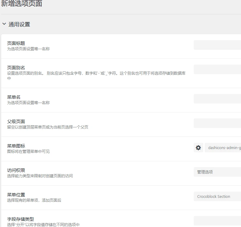Viewport: 241px width, 227px height.
Task: Open the 访问权限 管理选项 dropdown
Action: tap(217, 172)
